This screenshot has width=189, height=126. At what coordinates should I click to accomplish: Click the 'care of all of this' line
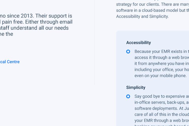(x=162, y=114)
